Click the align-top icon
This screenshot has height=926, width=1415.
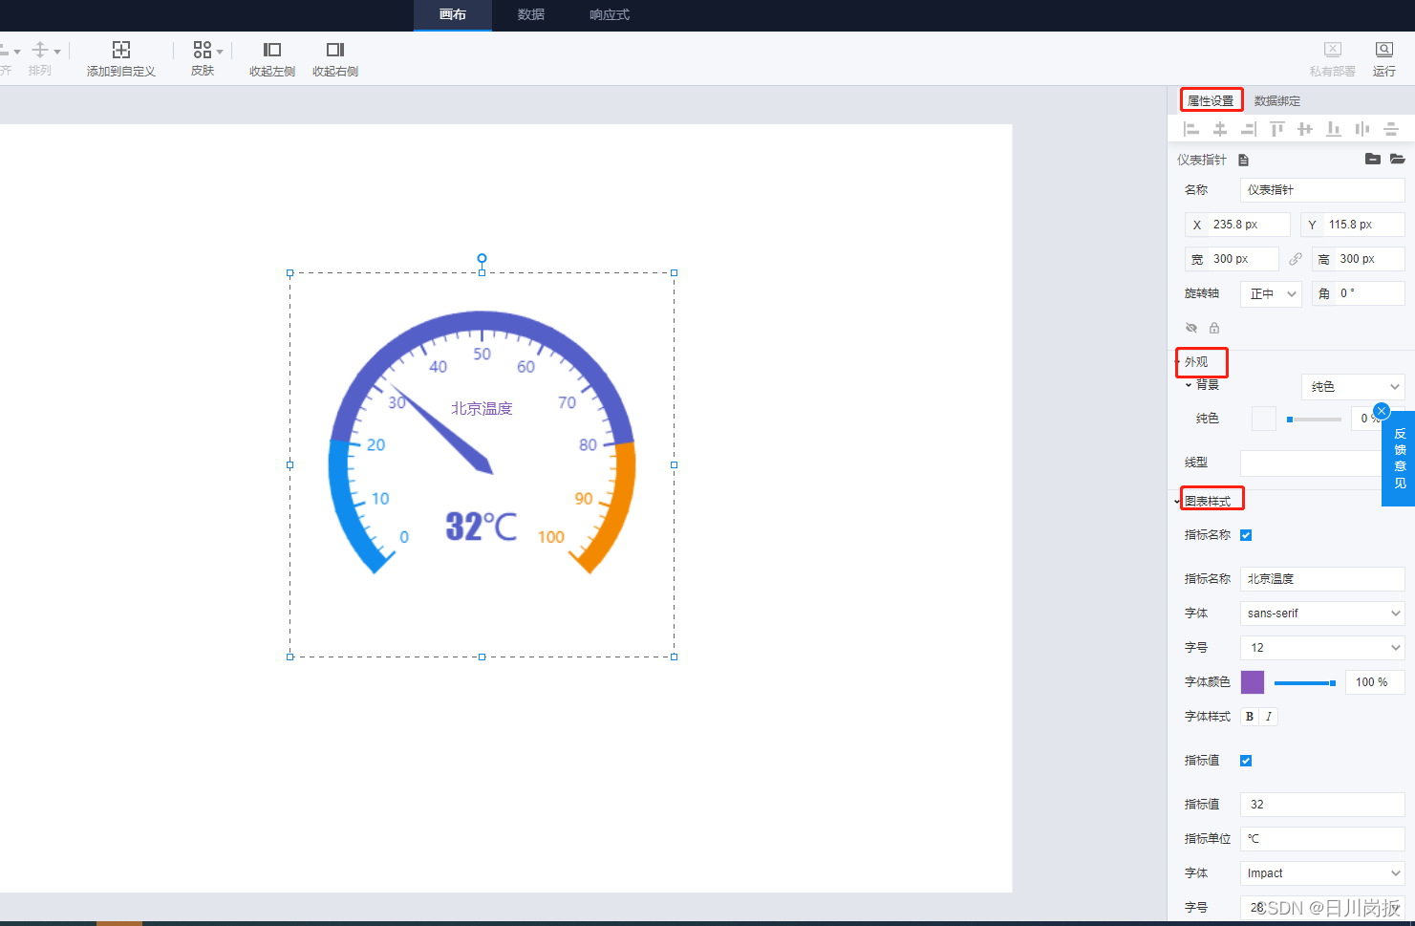[1277, 129]
